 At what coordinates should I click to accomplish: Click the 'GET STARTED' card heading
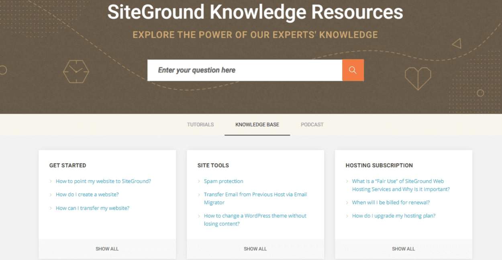(x=67, y=165)
